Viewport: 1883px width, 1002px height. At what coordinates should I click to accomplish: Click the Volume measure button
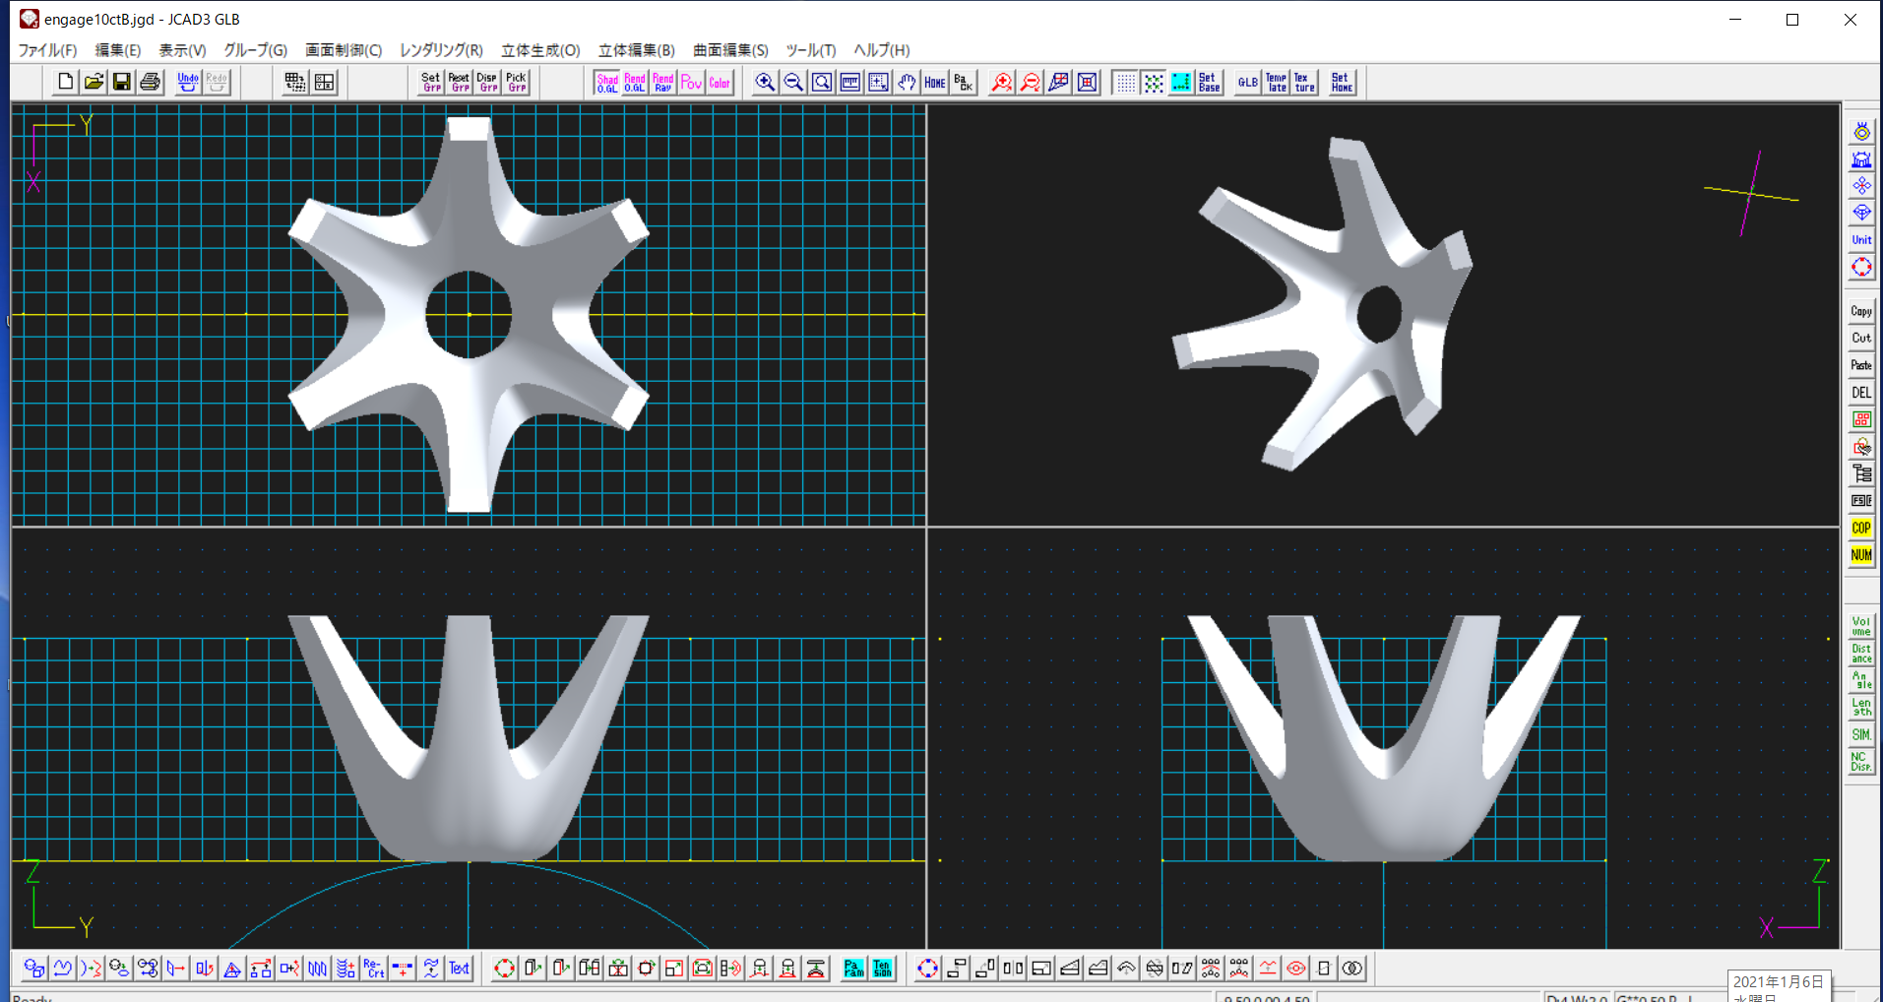[1861, 626]
